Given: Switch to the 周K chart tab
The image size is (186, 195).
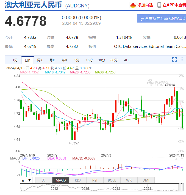Looking at the screenshot, I should 40,60.
